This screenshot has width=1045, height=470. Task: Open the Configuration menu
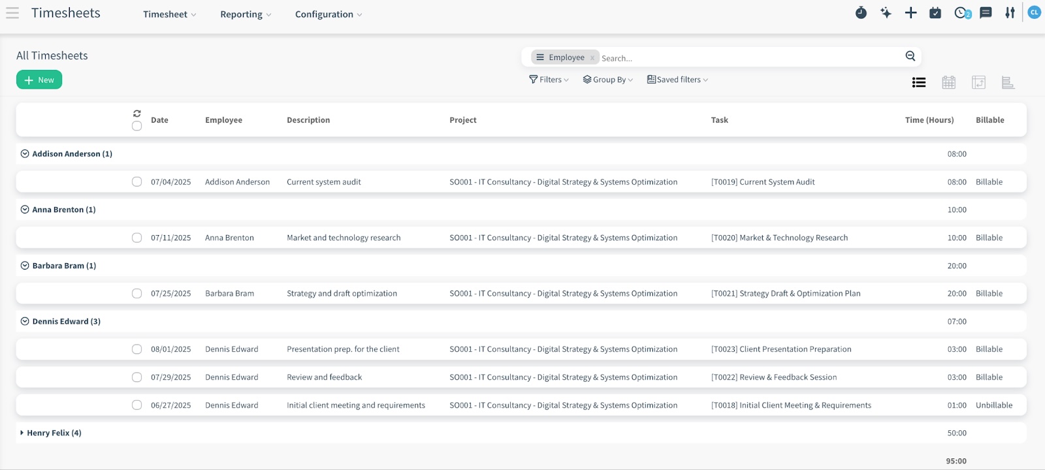tap(328, 14)
